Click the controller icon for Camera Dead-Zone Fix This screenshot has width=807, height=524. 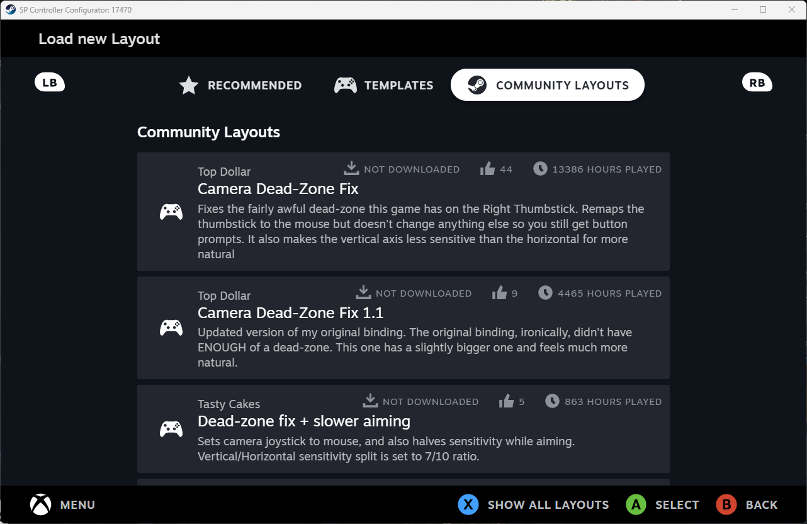(x=171, y=212)
